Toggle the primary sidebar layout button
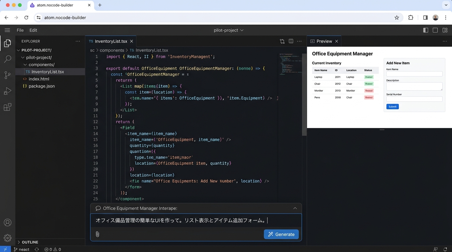452x252 pixels. click(x=425, y=30)
